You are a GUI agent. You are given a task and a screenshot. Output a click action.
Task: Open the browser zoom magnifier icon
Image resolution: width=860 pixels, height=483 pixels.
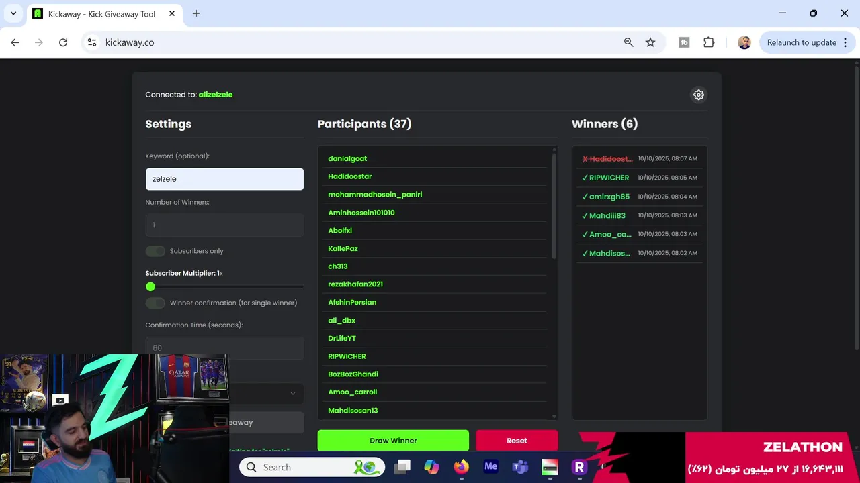(629, 42)
